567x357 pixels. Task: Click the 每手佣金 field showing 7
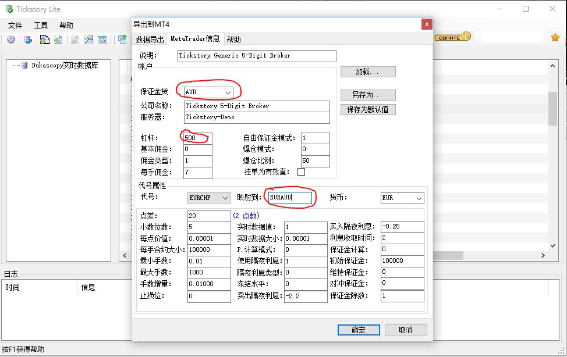197,172
